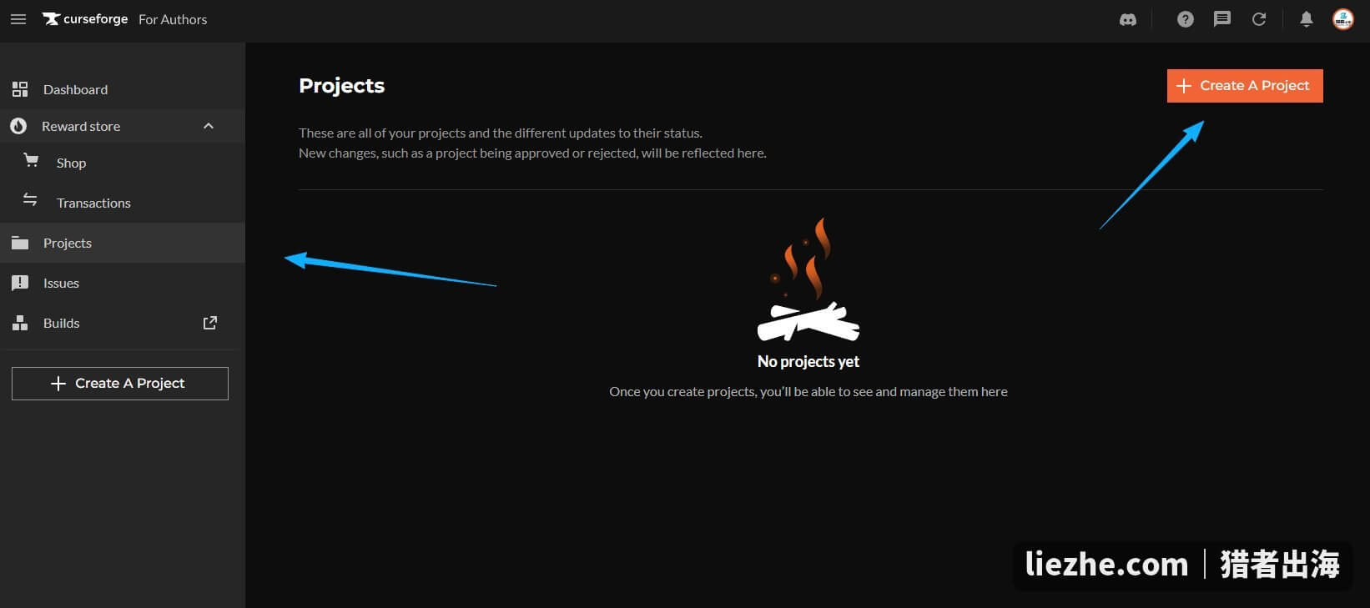
Task: Click the campfire empty-state illustration
Action: 808,280
